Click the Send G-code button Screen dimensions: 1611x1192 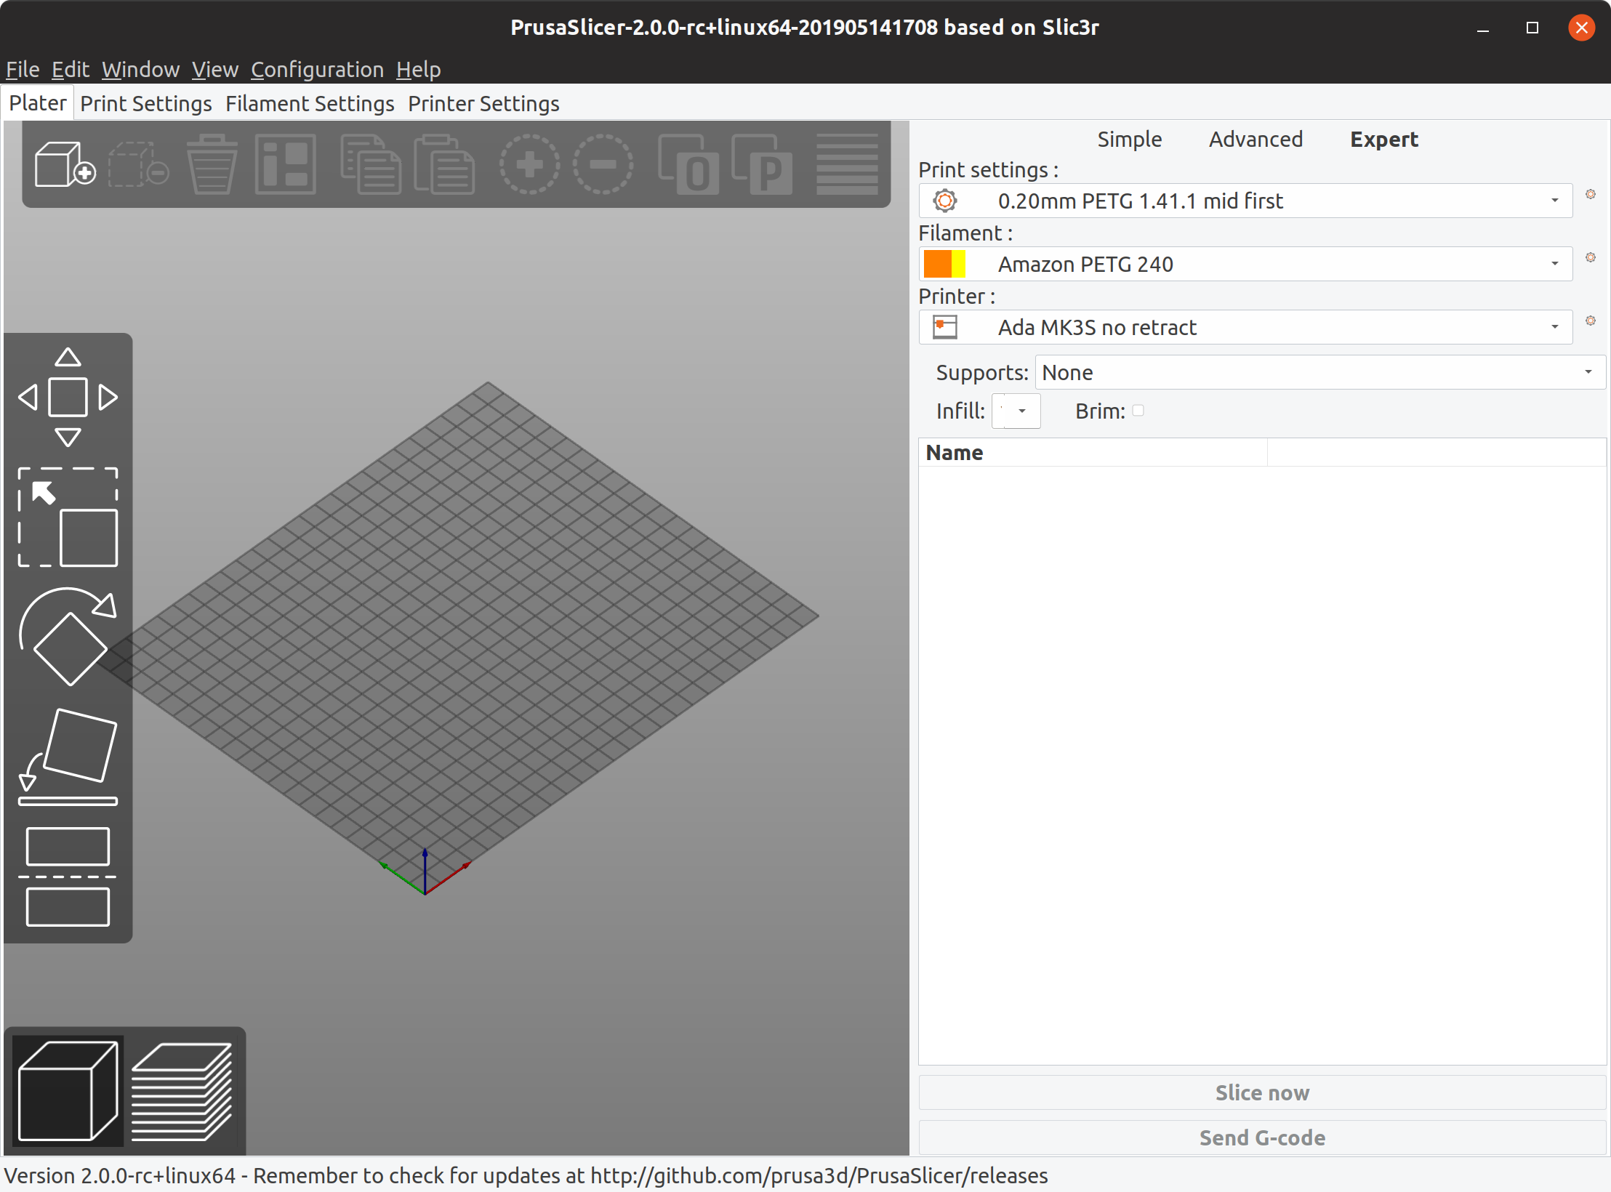pos(1262,1137)
